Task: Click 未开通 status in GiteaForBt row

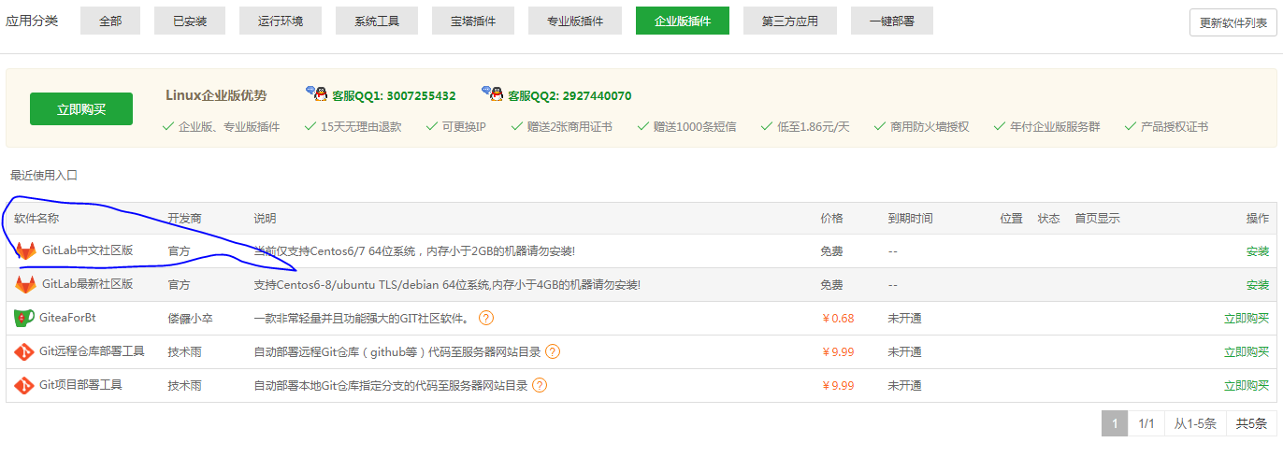Action: [904, 319]
